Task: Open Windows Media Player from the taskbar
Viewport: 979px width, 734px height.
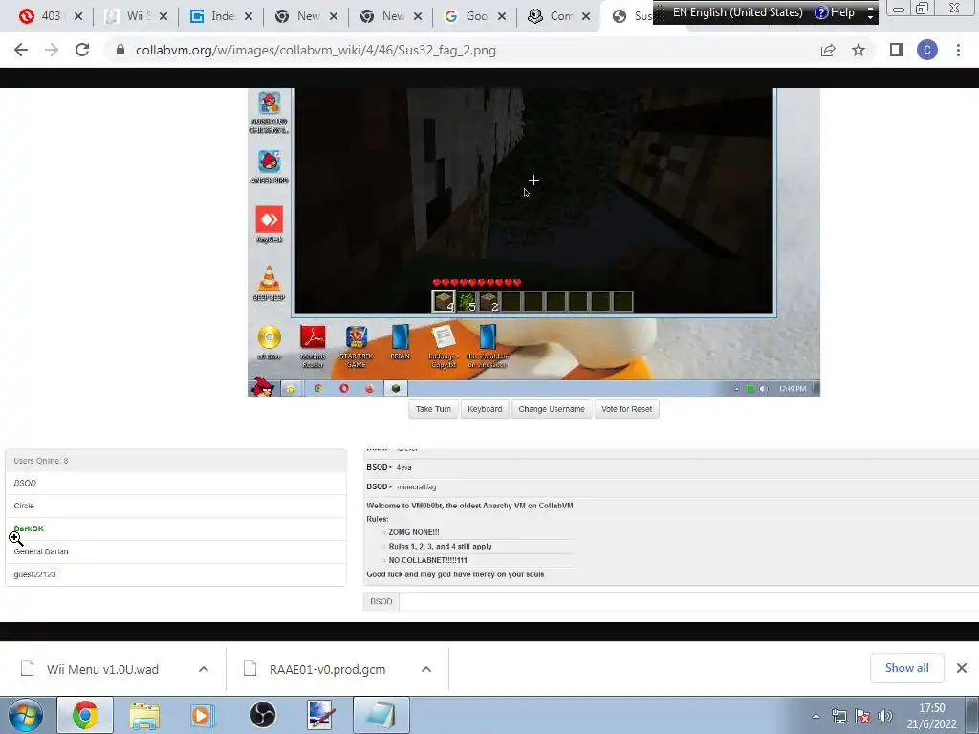Action: tap(203, 715)
